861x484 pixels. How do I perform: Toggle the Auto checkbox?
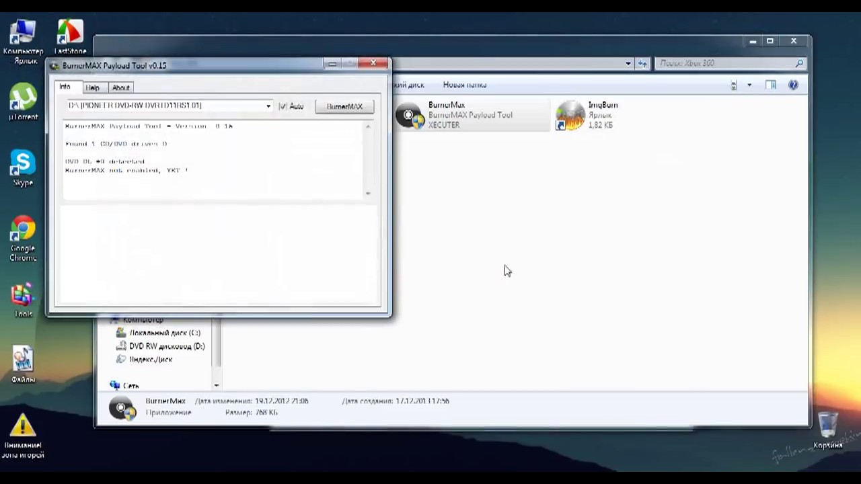point(283,106)
